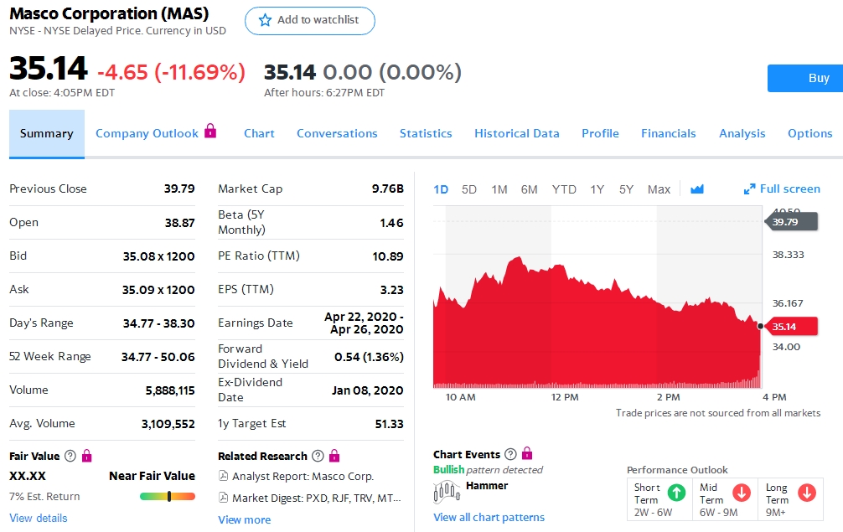Click the Hammer candlestick pattern icon
Screen dimensions: 843x532
pos(447,492)
